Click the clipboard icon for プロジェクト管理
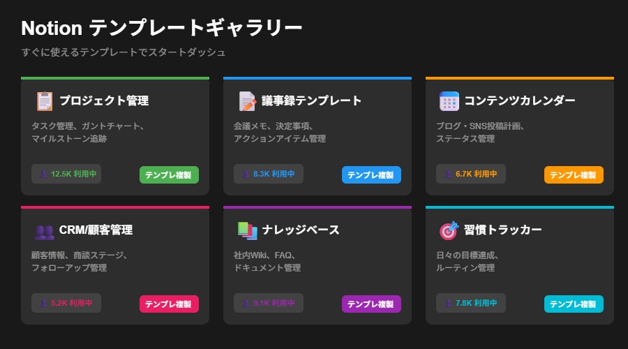Viewport: 628px width, 349px height. [x=44, y=101]
